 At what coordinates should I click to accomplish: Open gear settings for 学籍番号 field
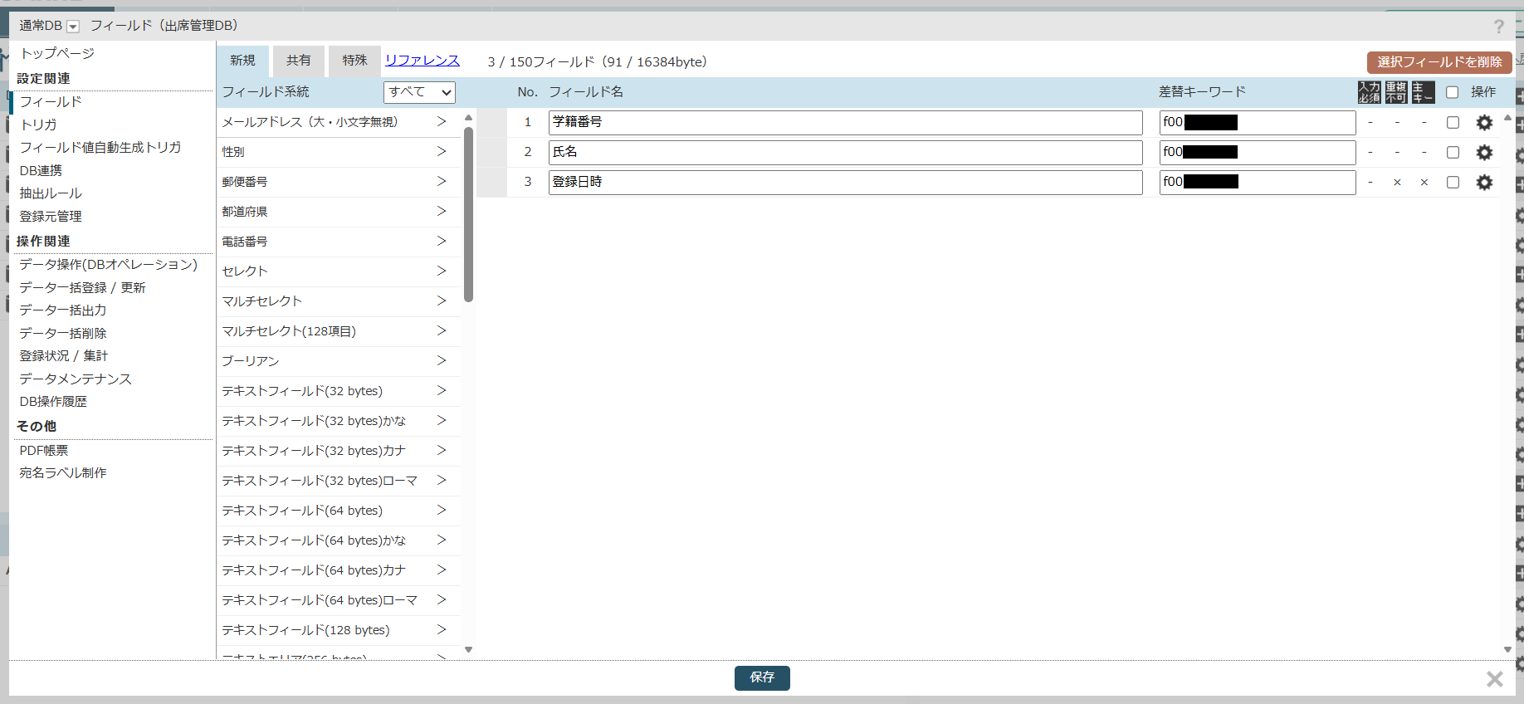(1484, 123)
